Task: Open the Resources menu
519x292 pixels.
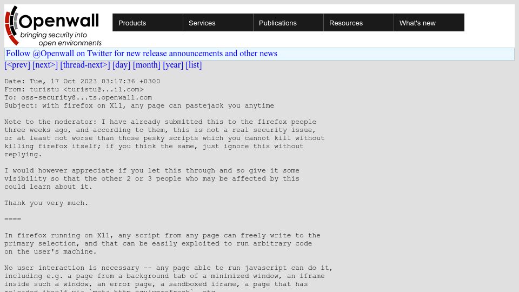Action: tap(358, 23)
